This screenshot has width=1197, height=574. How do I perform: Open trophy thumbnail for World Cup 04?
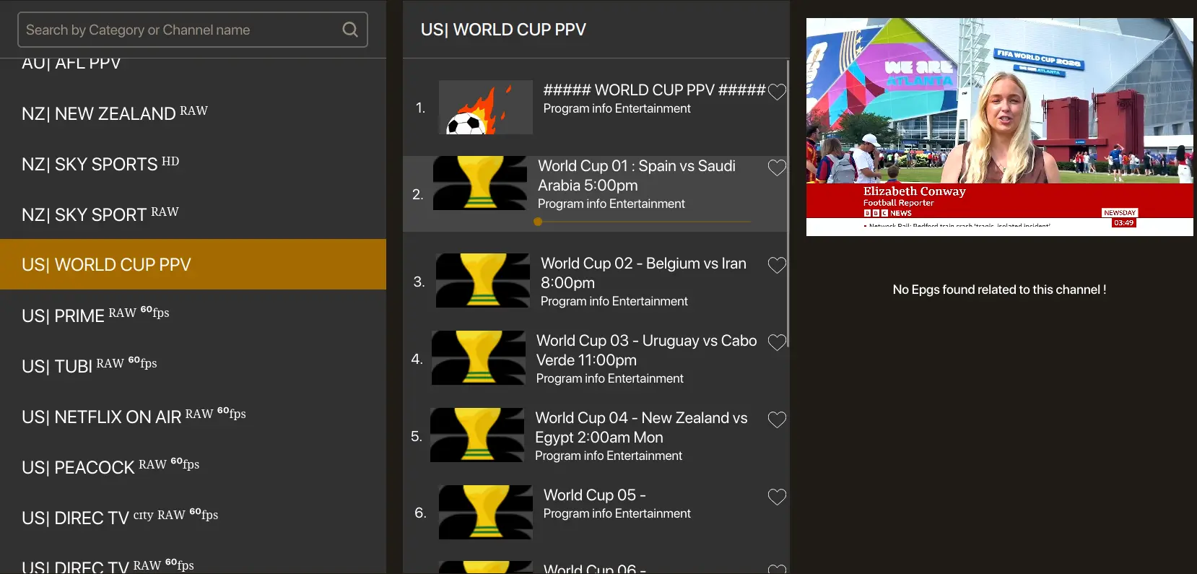coord(477,435)
